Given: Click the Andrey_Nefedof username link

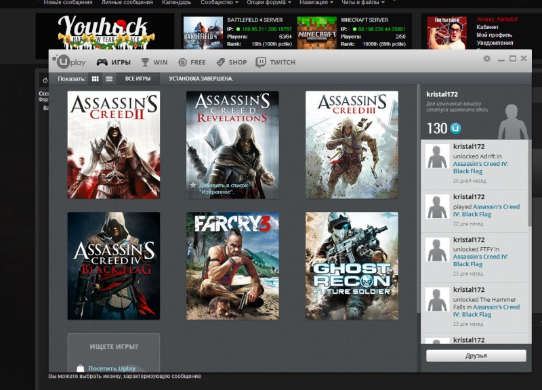Looking at the screenshot, I should click(497, 20).
